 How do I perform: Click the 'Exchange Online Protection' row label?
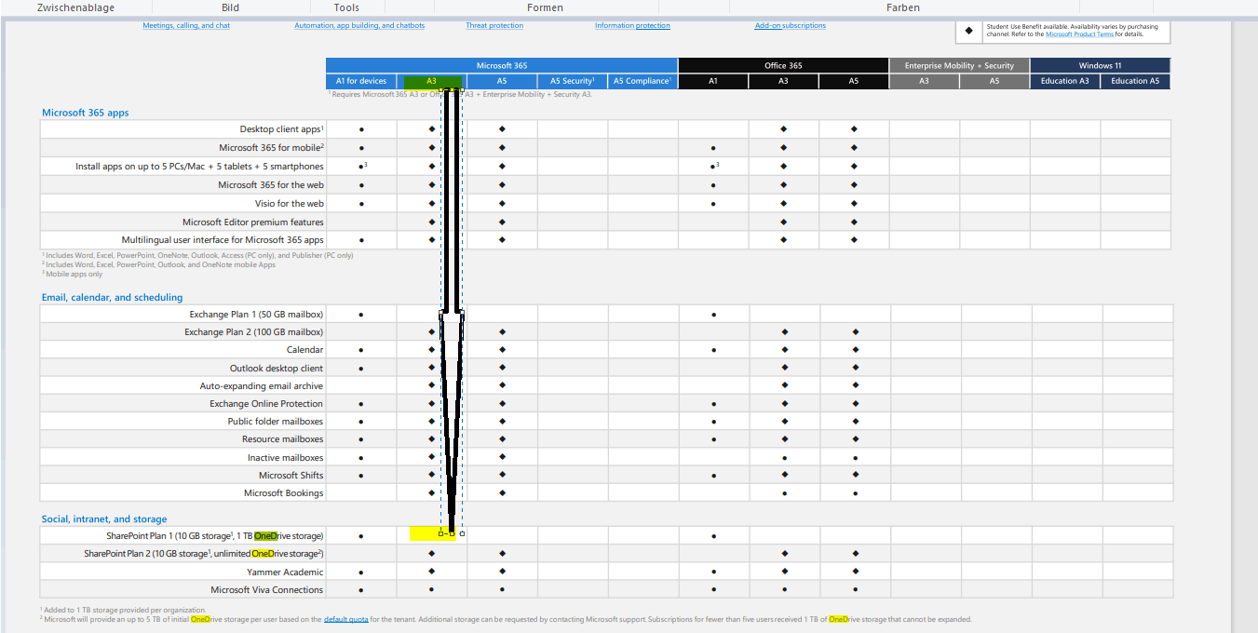coord(266,404)
